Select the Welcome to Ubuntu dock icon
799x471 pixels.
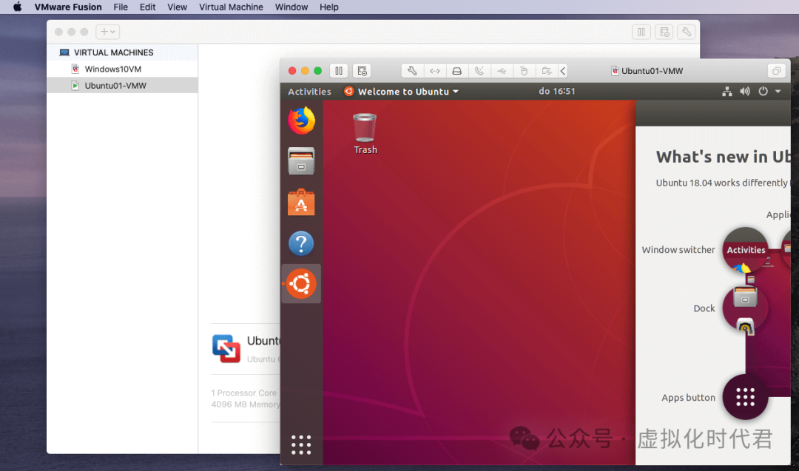point(301,284)
